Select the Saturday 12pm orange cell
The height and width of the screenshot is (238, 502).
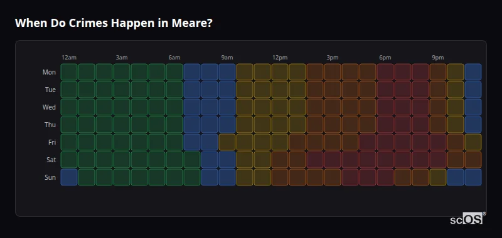(280, 160)
